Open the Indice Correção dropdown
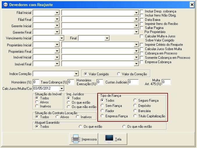197x148 pixels. (76, 74)
